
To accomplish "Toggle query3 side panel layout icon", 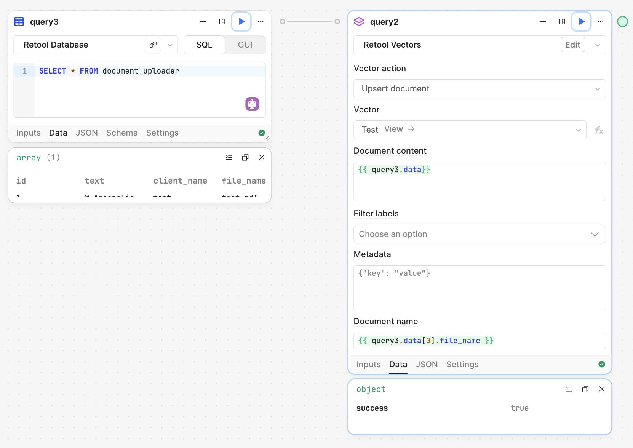I will click(222, 22).
